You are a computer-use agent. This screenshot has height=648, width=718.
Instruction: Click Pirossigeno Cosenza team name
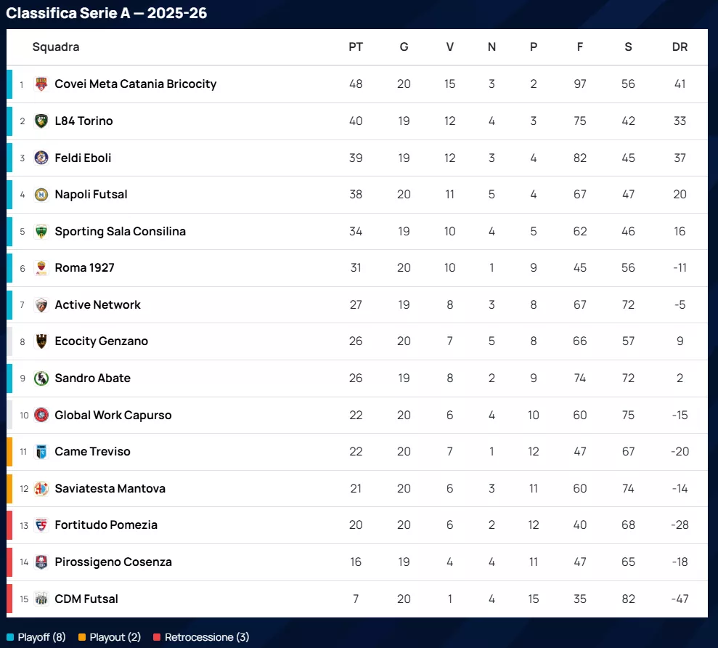click(113, 562)
